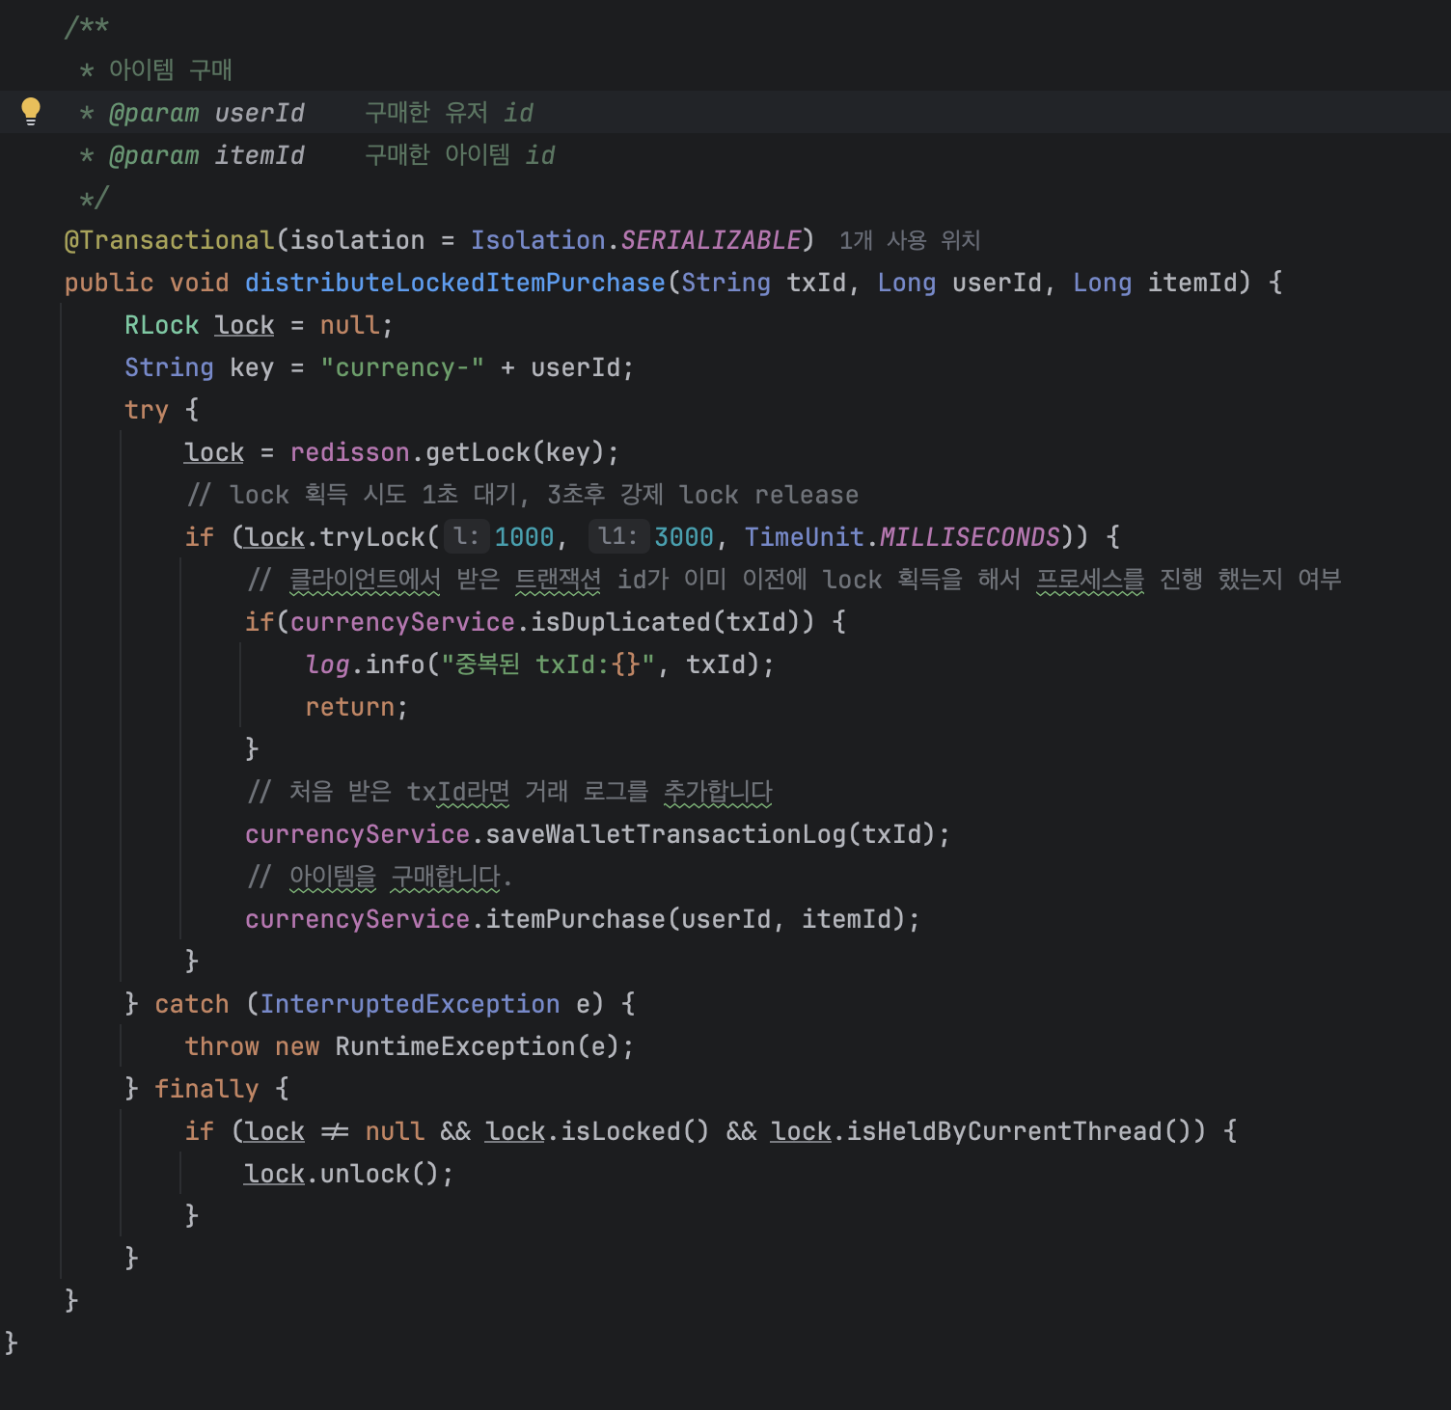Click the 'l:' parameter hint inlay

(x=467, y=536)
